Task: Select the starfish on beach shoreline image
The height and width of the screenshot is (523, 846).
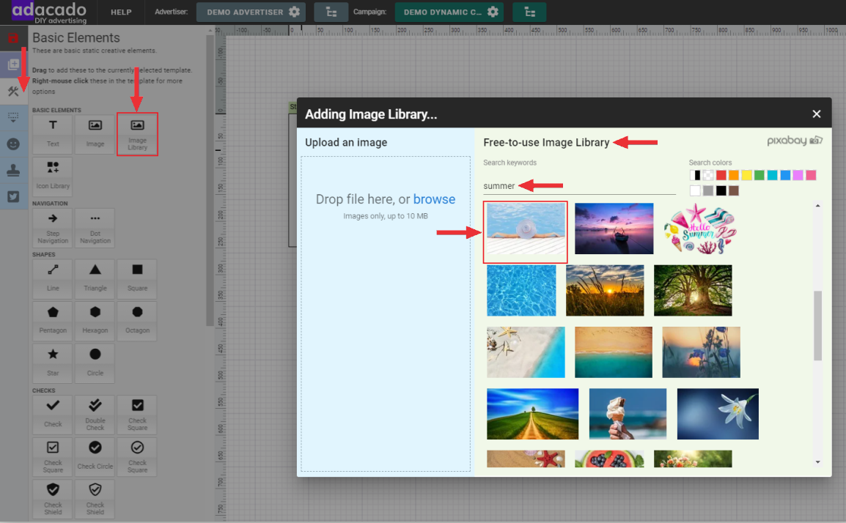Action: (526, 352)
